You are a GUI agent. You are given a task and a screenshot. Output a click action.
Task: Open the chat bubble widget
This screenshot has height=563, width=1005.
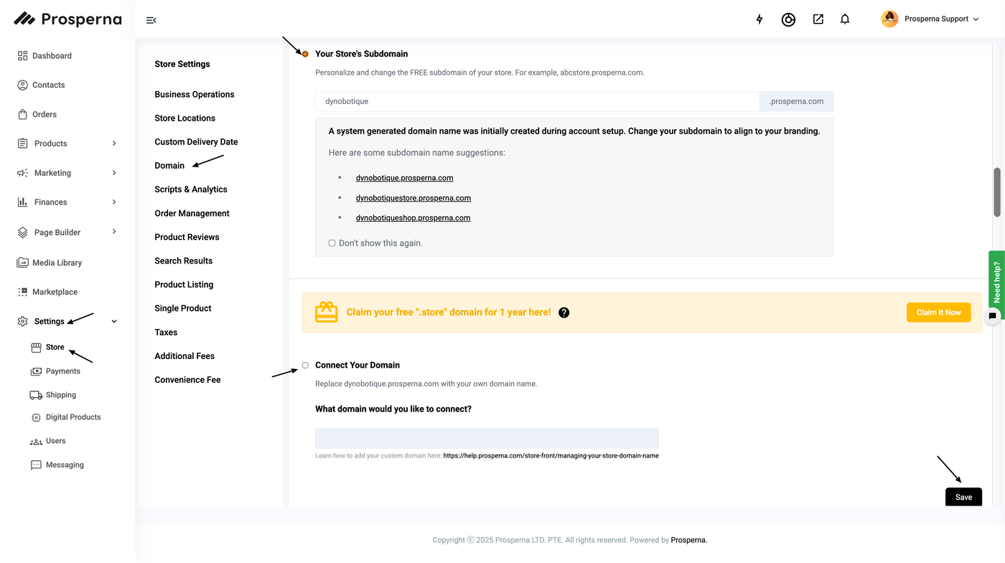pyautogui.click(x=992, y=315)
